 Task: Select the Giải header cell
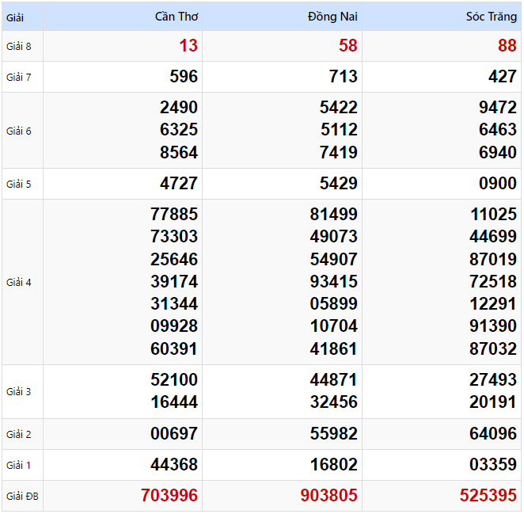pyautogui.click(x=16, y=17)
